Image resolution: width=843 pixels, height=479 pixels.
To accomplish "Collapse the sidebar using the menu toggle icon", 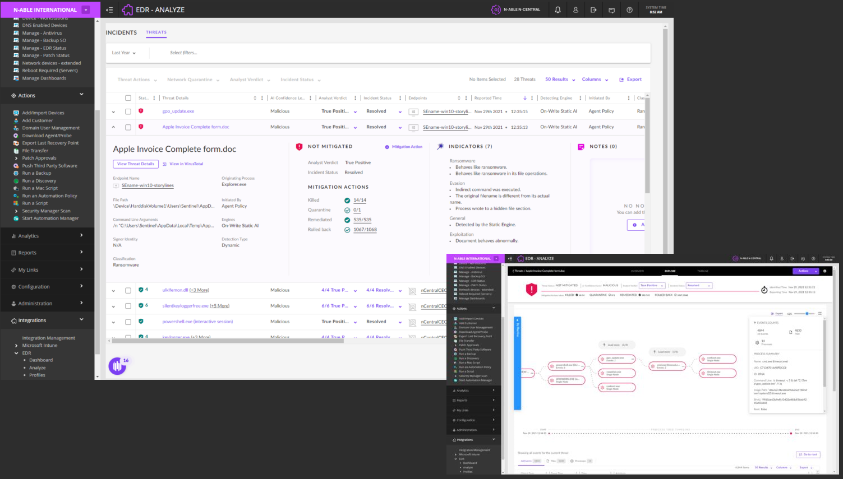I will (x=109, y=10).
